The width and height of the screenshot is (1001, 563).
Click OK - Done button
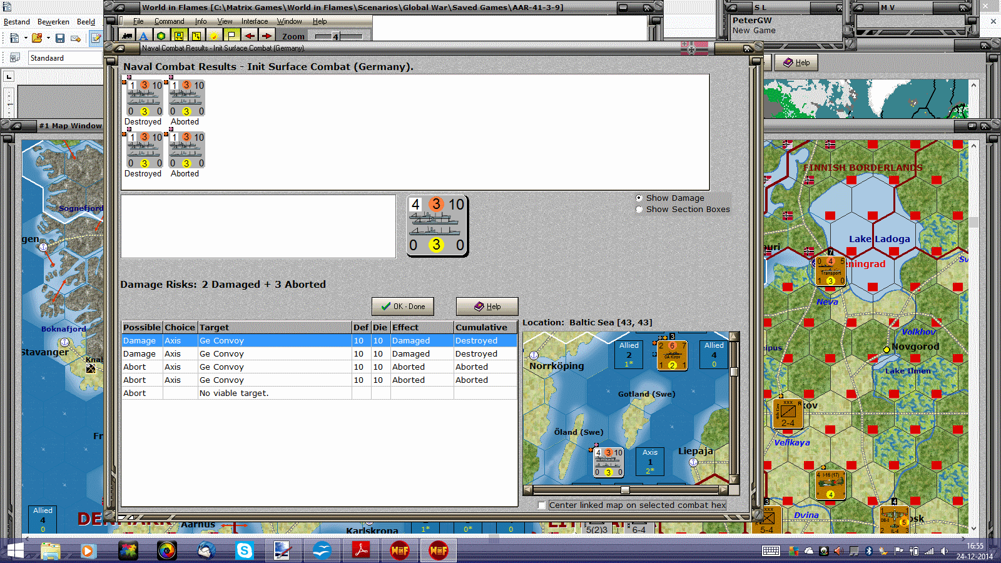[x=403, y=307]
